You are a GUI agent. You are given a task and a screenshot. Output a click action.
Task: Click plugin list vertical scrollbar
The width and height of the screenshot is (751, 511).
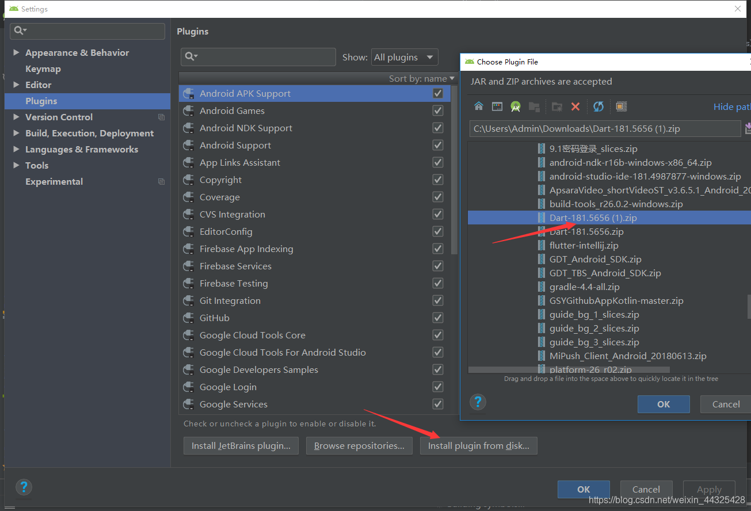click(455, 170)
